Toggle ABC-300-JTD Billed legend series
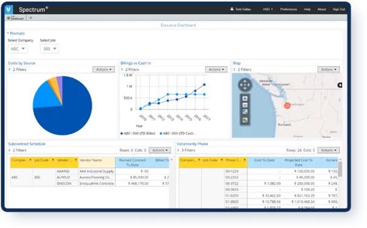The width and height of the screenshot is (367, 228). click(137, 133)
